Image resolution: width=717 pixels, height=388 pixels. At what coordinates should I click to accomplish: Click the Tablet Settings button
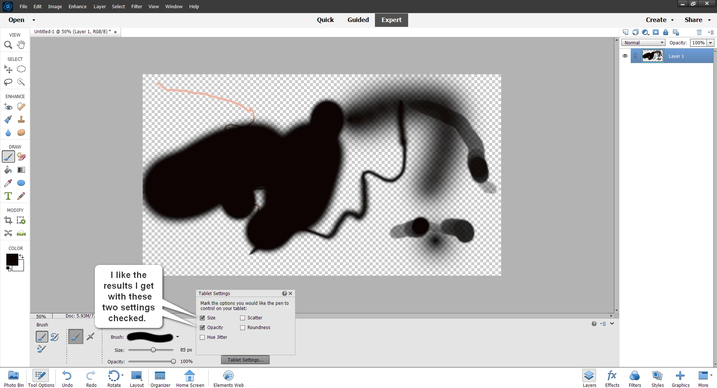[x=245, y=360]
